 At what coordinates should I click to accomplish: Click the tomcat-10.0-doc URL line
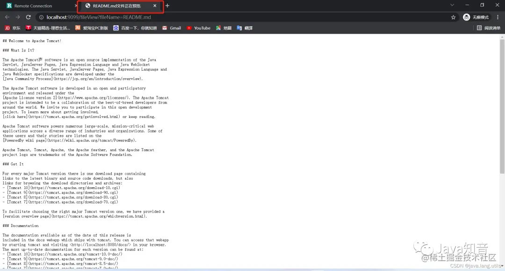point(63,254)
